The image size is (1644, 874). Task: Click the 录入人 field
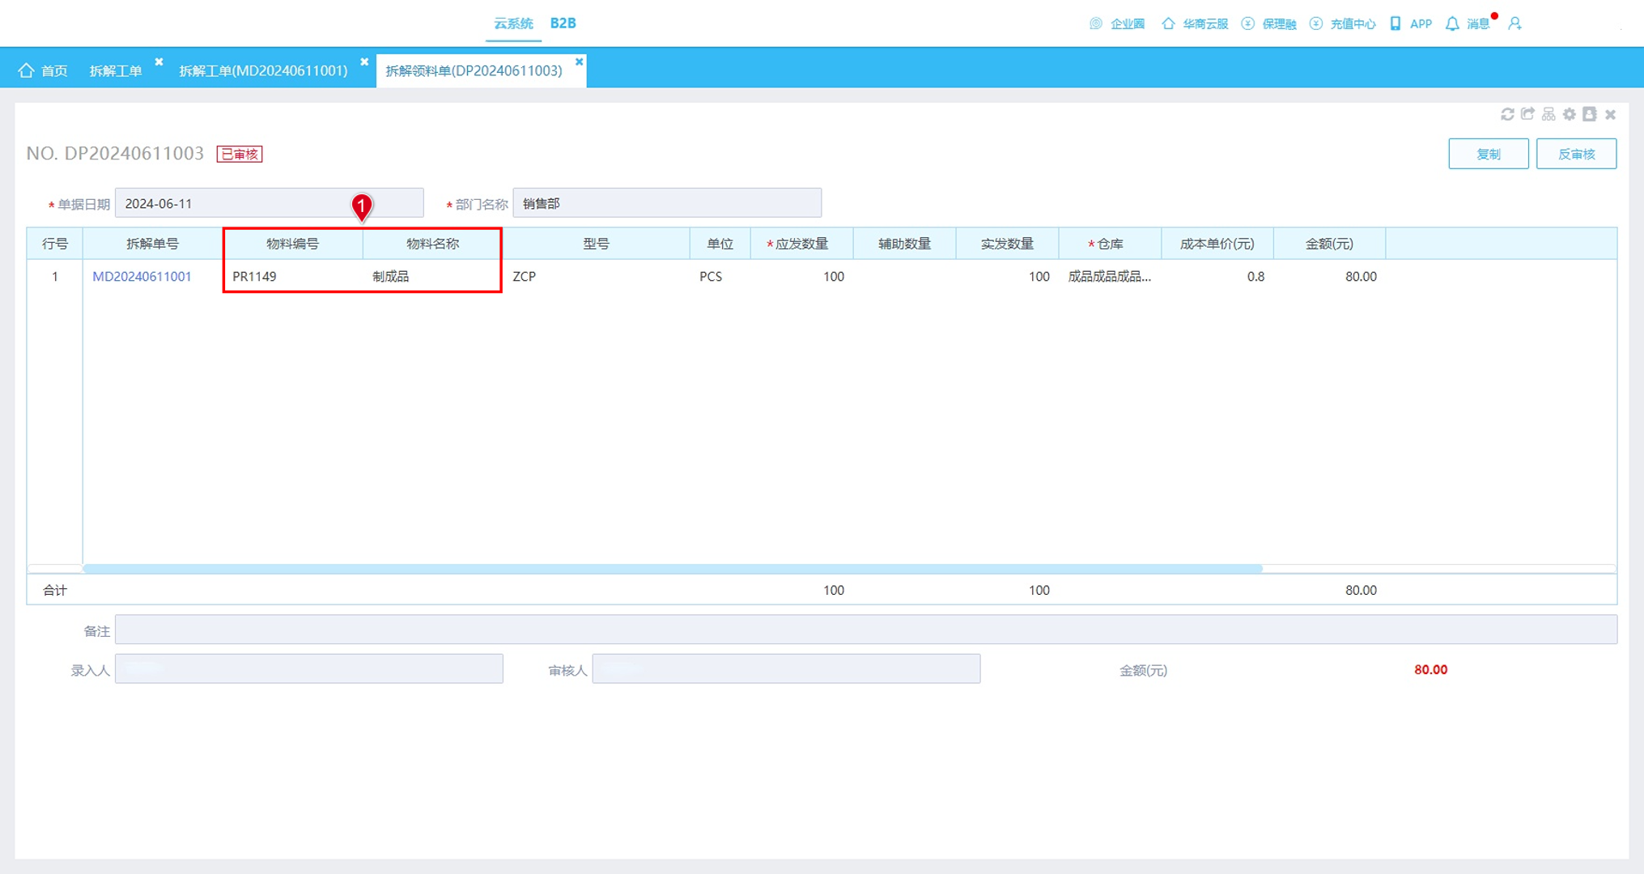pos(308,669)
